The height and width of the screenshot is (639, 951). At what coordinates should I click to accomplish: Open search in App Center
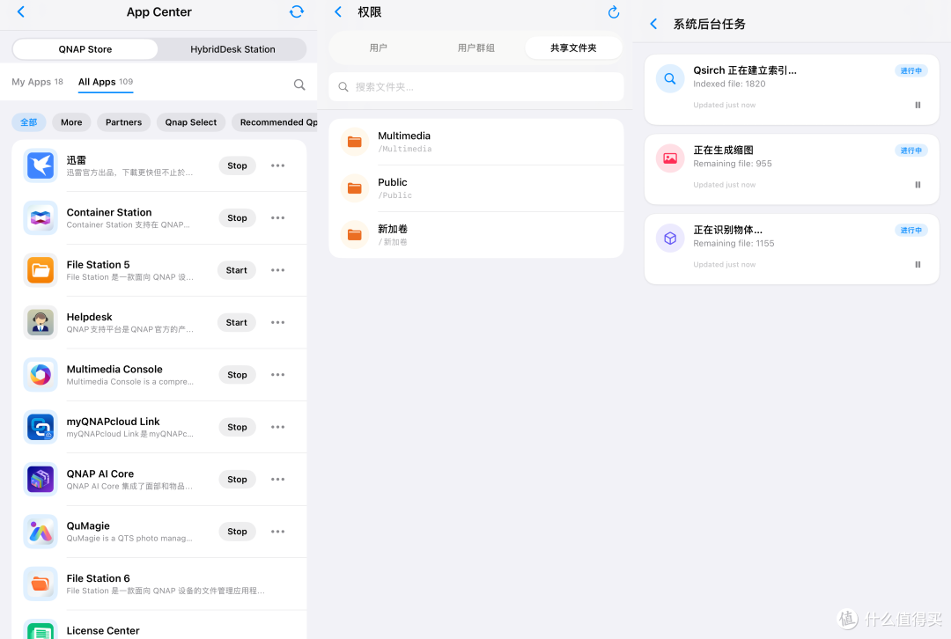click(299, 84)
